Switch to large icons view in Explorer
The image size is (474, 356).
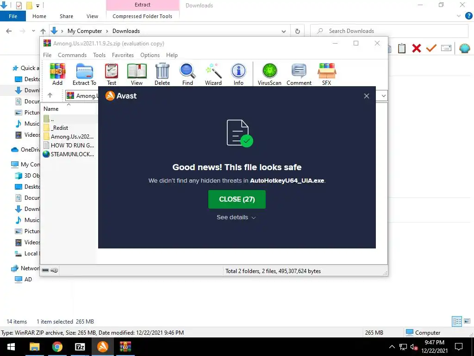pyautogui.click(x=467, y=321)
